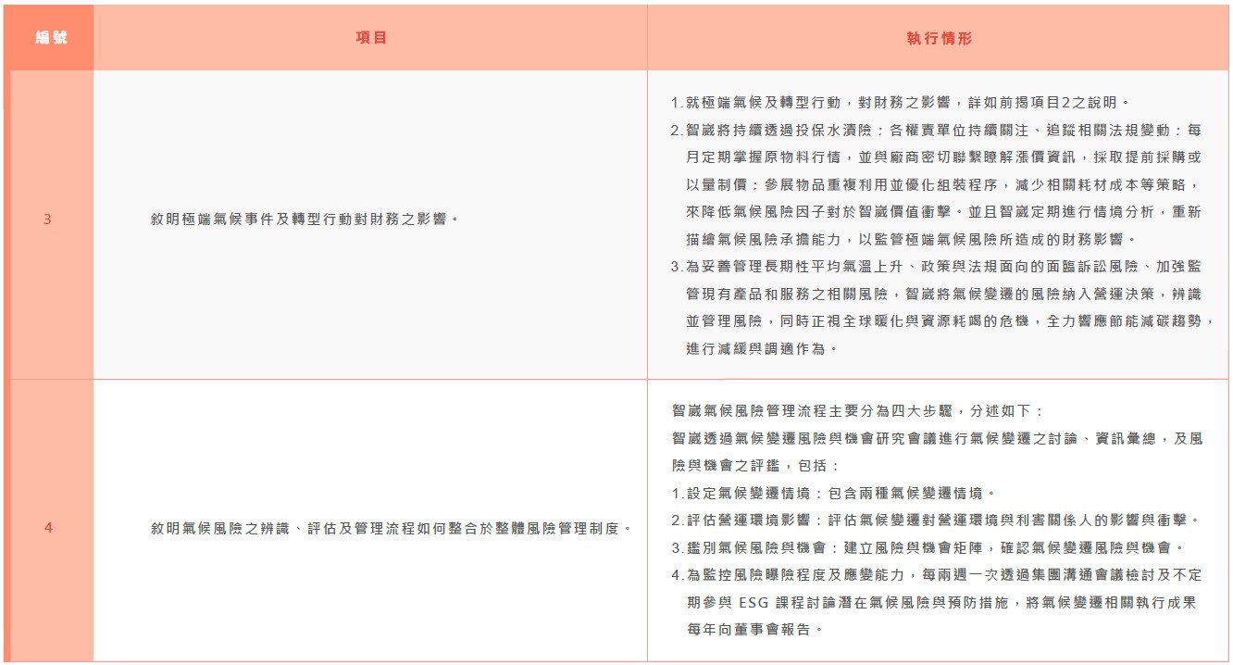Select row number 4 cell
The width and height of the screenshot is (1233, 665).
(x=48, y=528)
